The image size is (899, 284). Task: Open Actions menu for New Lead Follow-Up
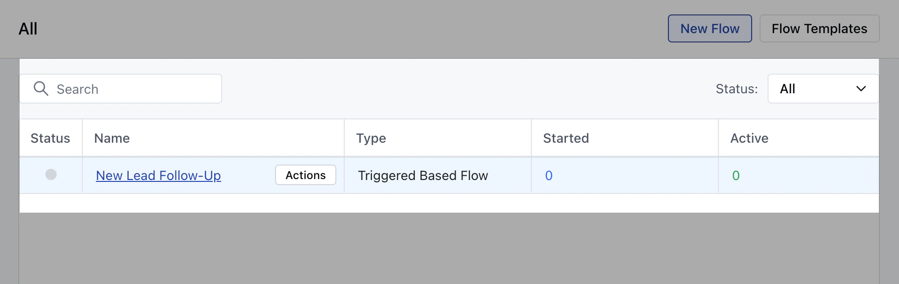[x=305, y=175]
